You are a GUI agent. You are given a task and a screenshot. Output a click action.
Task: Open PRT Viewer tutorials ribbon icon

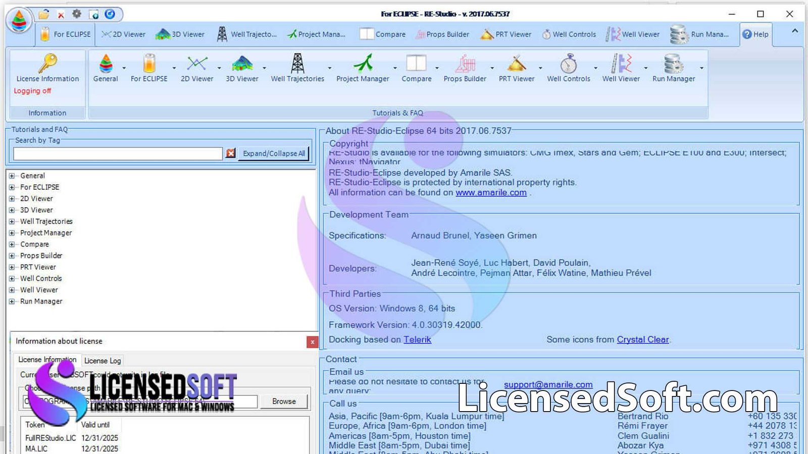click(x=517, y=64)
